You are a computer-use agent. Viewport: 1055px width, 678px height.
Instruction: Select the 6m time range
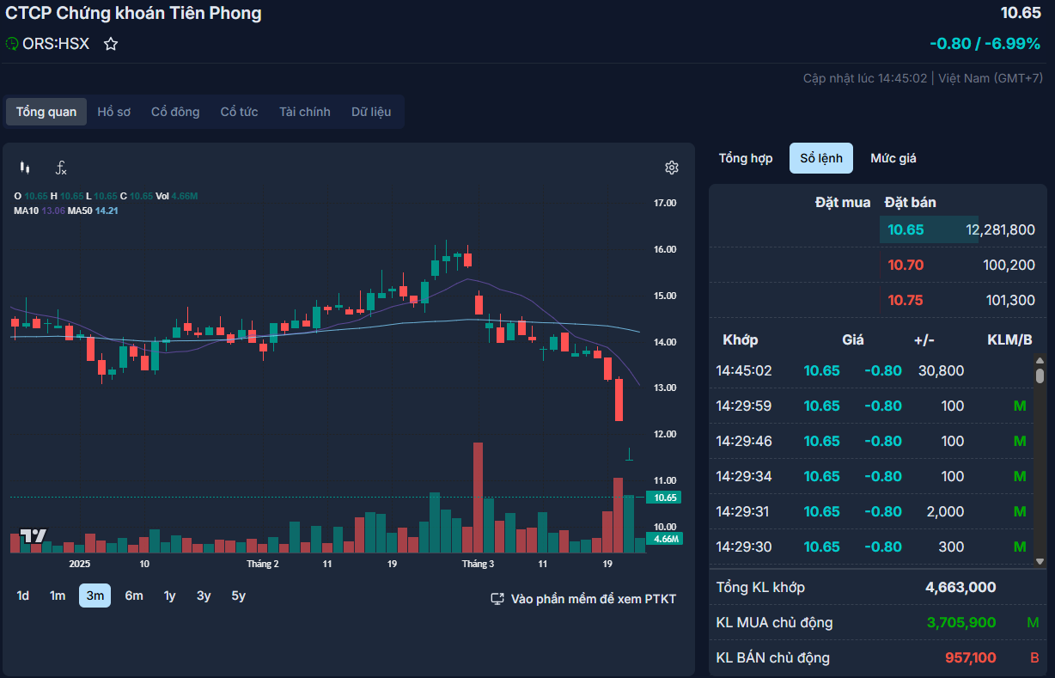point(134,596)
